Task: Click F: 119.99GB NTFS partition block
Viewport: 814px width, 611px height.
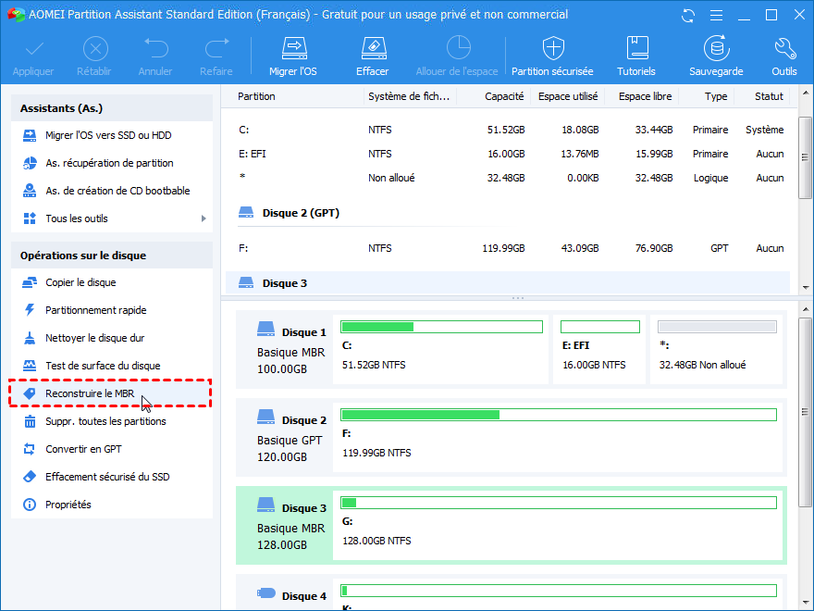Action: (558, 437)
